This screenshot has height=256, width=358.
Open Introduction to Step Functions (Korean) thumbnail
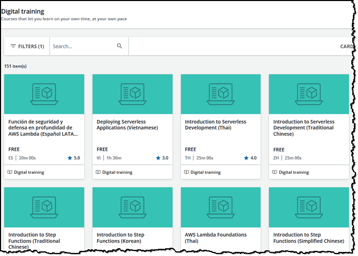[133, 207]
